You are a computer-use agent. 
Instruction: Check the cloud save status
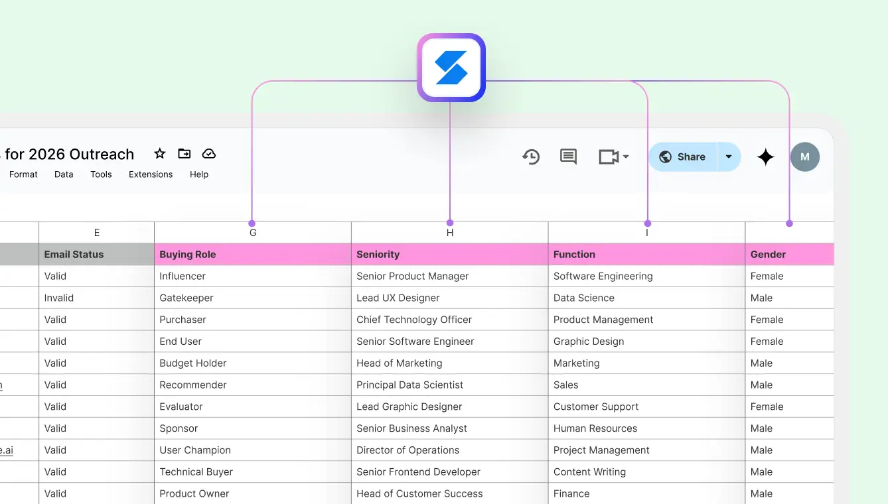pyautogui.click(x=208, y=153)
